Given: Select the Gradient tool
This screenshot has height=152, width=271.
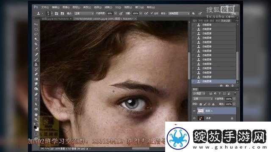Looking at the screenshot, I should click(x=36, y=79).
